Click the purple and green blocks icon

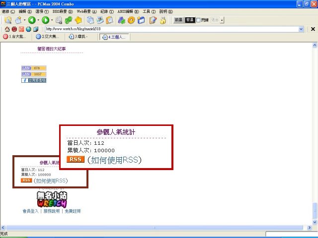tap(121, 20)
